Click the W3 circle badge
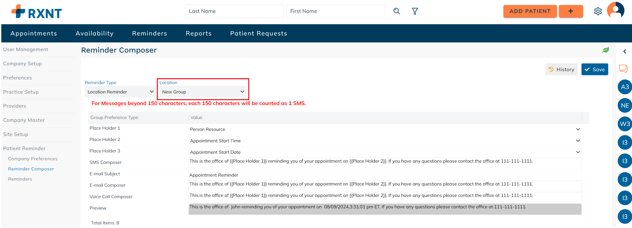The image size is (632, 228). 625,124
